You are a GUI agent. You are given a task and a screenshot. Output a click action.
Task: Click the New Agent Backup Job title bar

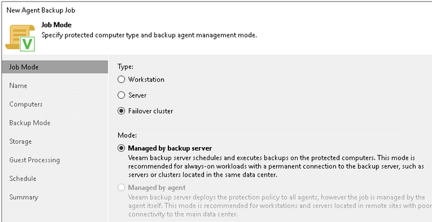coord(42,10)
